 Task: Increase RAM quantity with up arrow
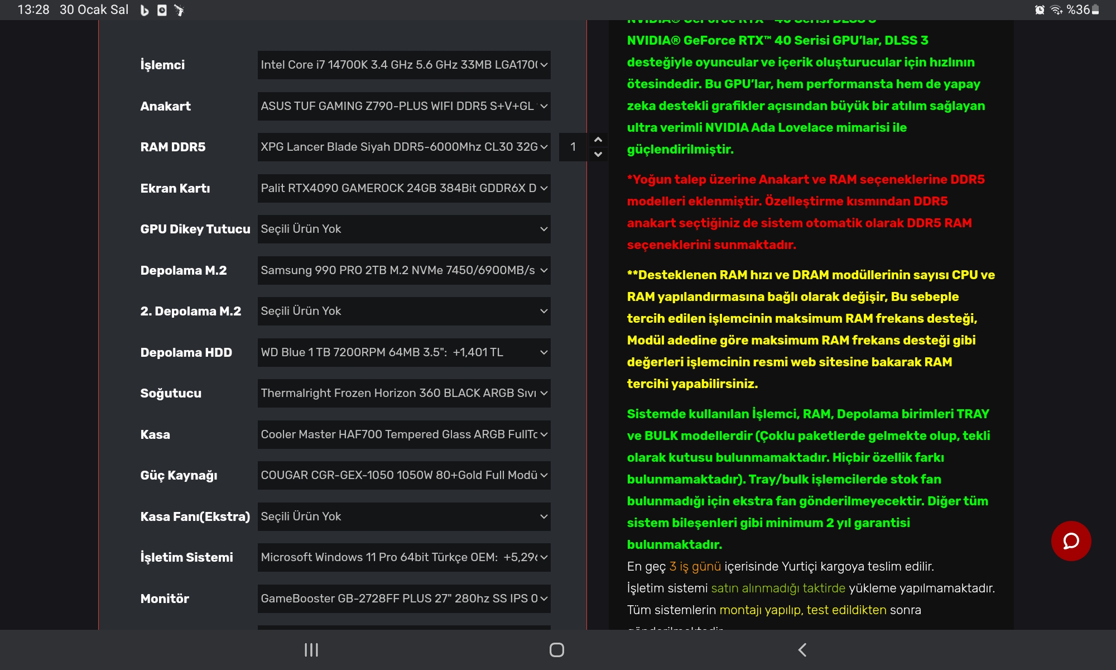[x=598, y=140]
